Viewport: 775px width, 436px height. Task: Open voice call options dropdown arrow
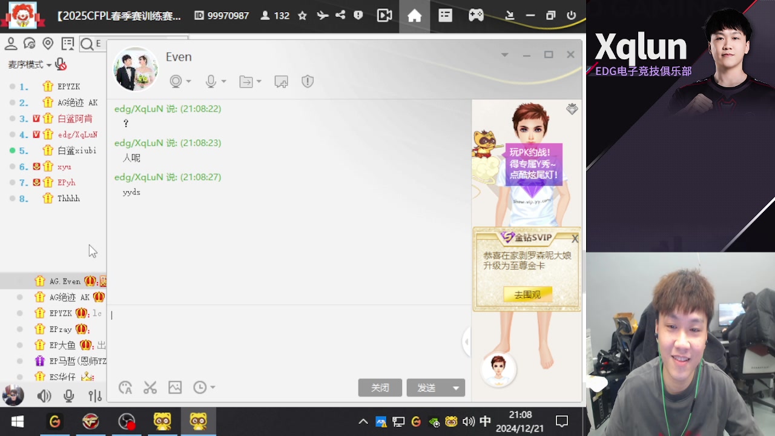pos(223,81)
